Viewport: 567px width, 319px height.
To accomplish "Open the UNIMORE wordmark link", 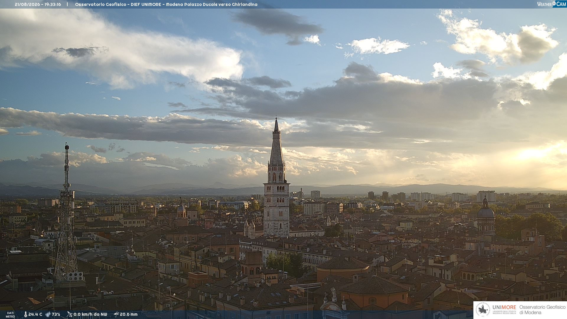I will click(504, 307).
